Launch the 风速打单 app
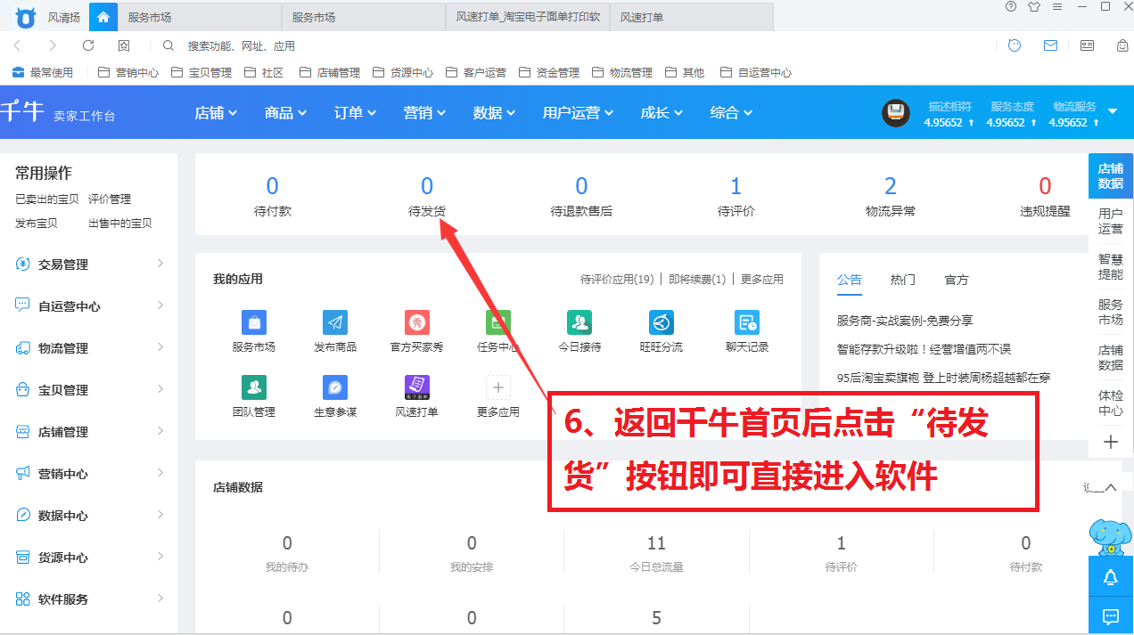This screenshot has width=1134, height=635. coord(417,387)
